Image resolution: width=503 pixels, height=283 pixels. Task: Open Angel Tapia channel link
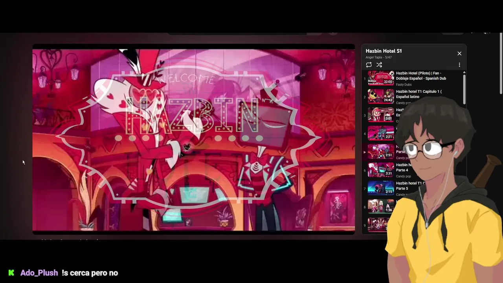373,57
